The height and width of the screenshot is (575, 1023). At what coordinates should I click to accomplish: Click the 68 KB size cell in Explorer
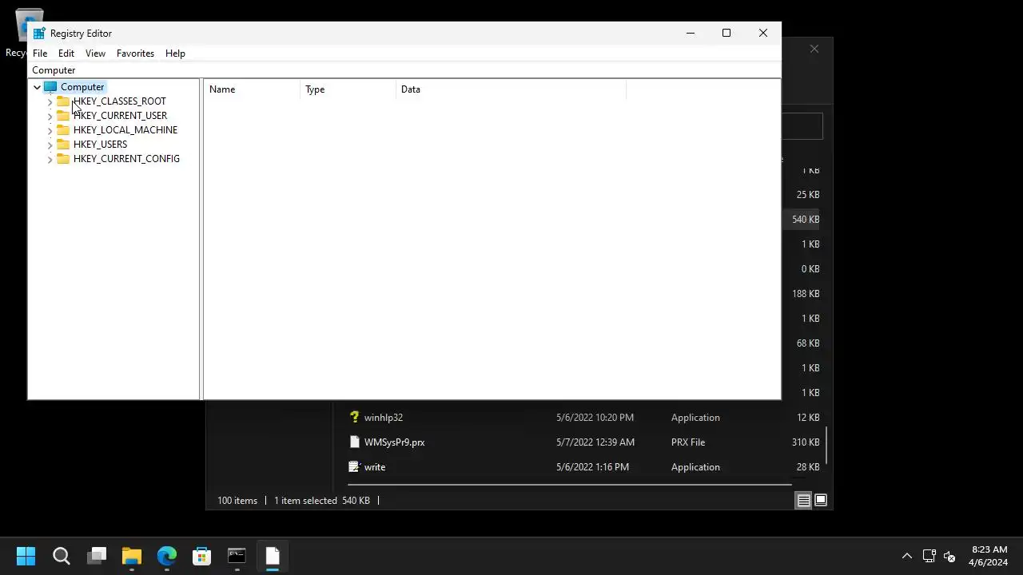808,343
